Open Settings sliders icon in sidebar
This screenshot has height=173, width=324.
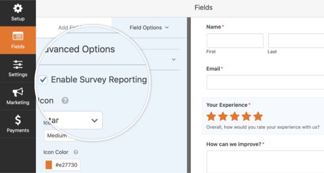[18, 65]
